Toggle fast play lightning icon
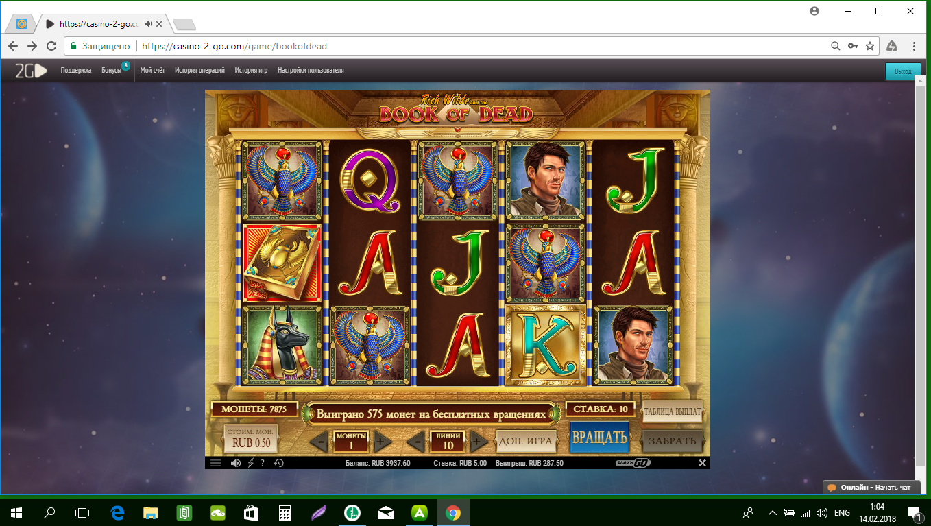The height and width of the screenshot is (526, 931). (x=251, y=463)
